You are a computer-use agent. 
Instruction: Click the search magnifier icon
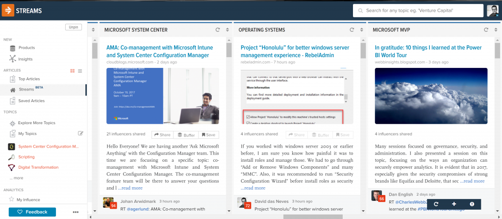click(360, 11)
